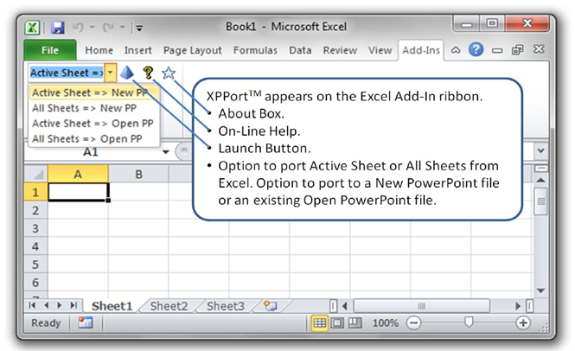Screen dimensions: 575x351
Task: Switch to Page Layout view button
Action: (x=337, y=322)
